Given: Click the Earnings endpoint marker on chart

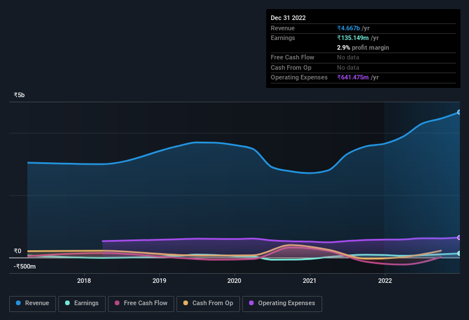Looking at the screenshot, I should click(459, 253).
